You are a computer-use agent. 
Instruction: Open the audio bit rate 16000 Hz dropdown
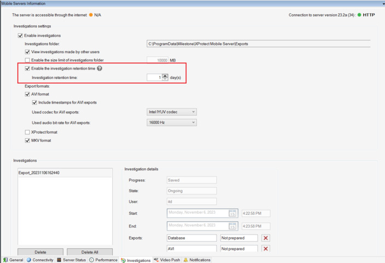(x=172, y=123)
